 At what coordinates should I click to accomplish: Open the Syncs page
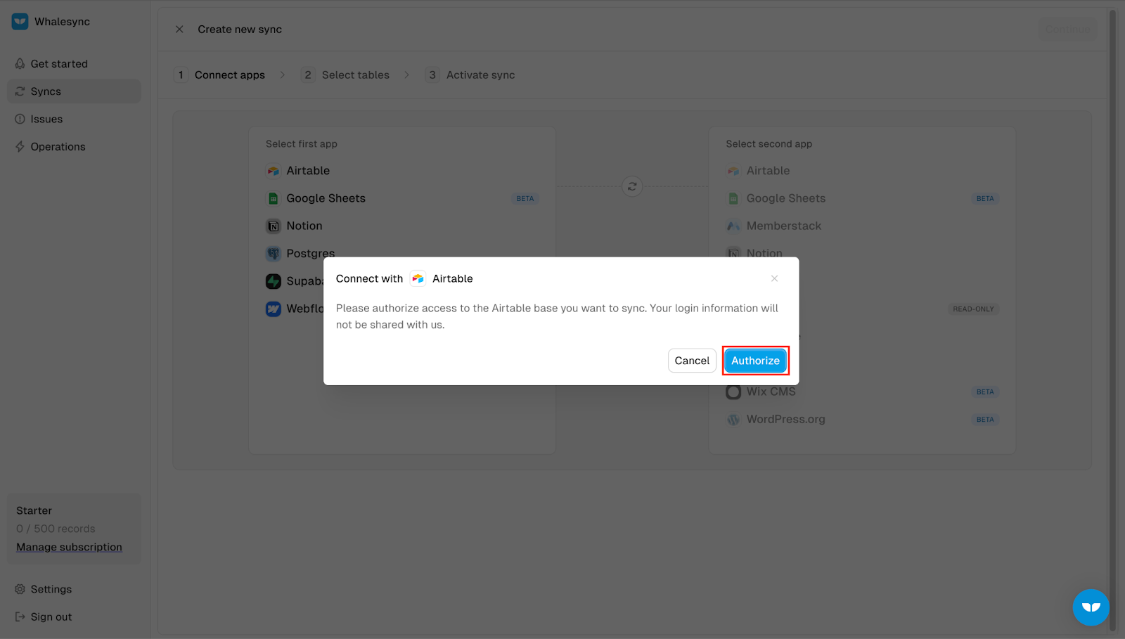coord(74,91)
